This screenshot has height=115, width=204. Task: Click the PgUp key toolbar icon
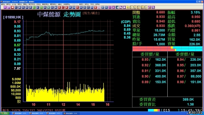click(x=135, y=7)
